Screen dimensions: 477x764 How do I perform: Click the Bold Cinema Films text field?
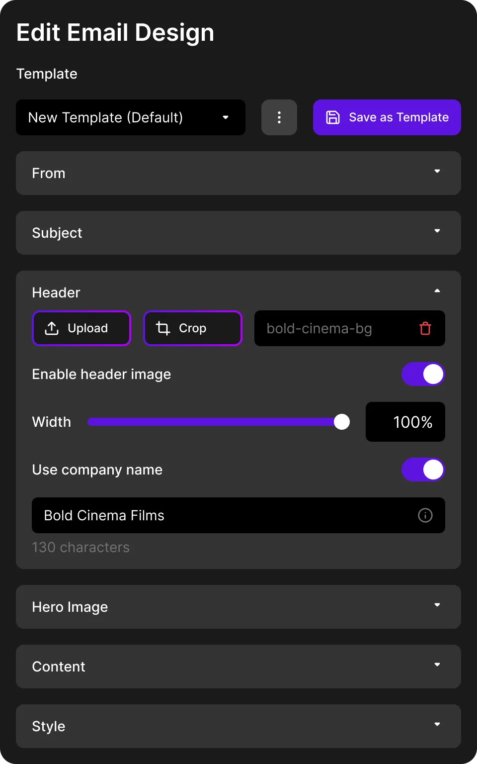[x=238, y=515]
